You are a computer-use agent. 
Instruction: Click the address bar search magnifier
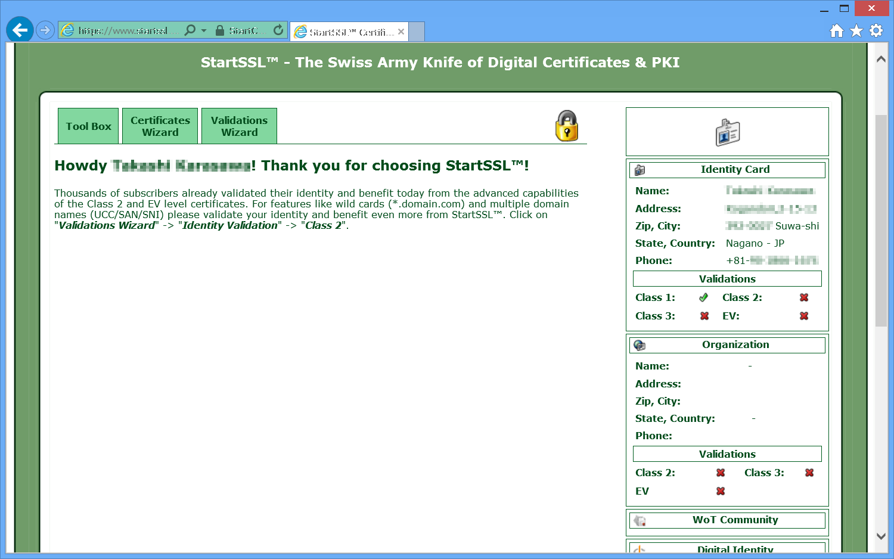190,30
